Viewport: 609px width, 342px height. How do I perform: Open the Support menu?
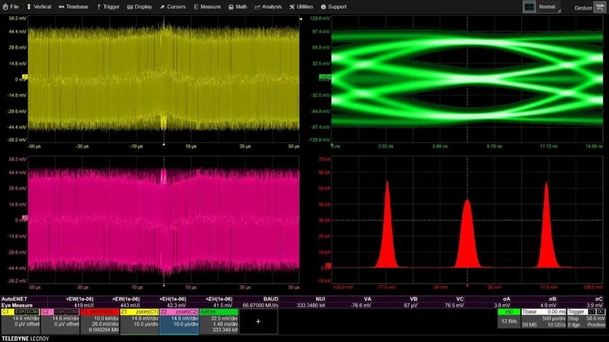(x=334, y=7)
